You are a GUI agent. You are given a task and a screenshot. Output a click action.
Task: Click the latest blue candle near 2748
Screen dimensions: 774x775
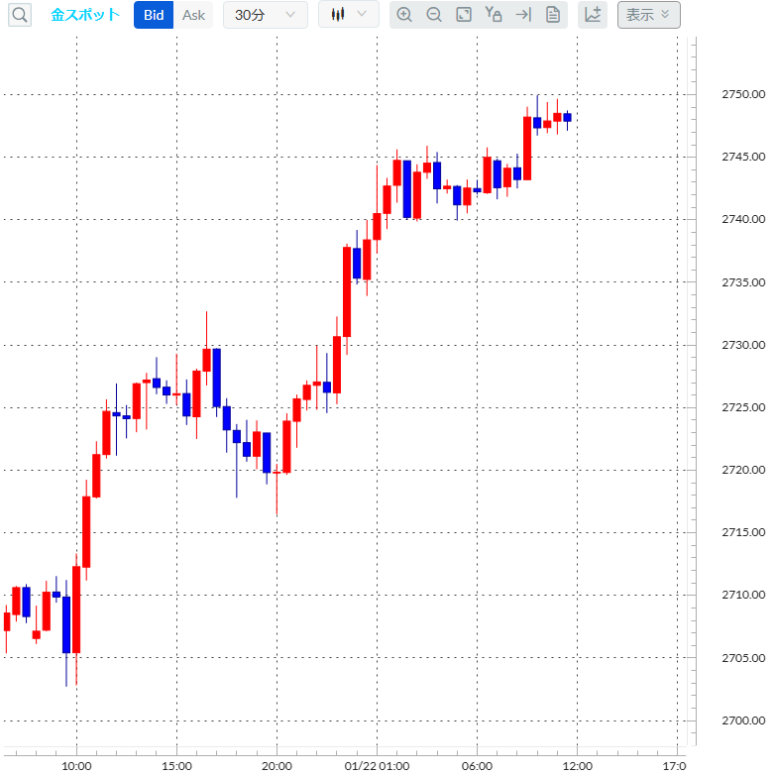568,118
